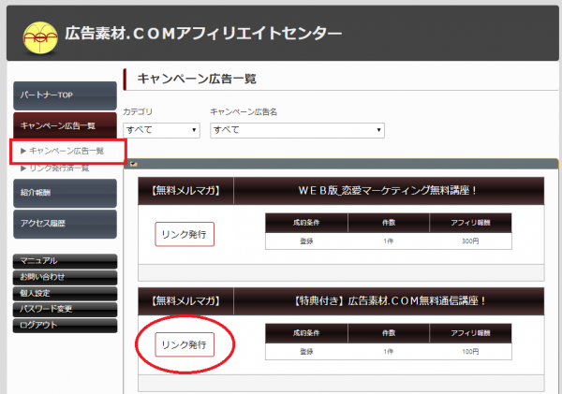
Task: Open the カテゴリ dropdown
Action: (x=161, y=129)
